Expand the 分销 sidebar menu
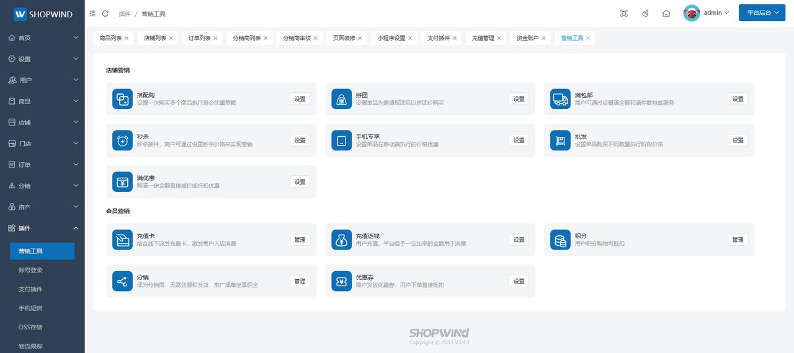Image resolution: width=794 pixels, height=353 pixels. tap(42, 186)
